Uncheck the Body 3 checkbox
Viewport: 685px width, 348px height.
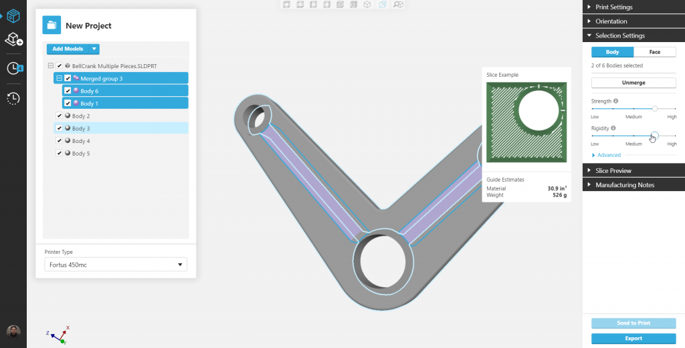[x=60, y=128]
